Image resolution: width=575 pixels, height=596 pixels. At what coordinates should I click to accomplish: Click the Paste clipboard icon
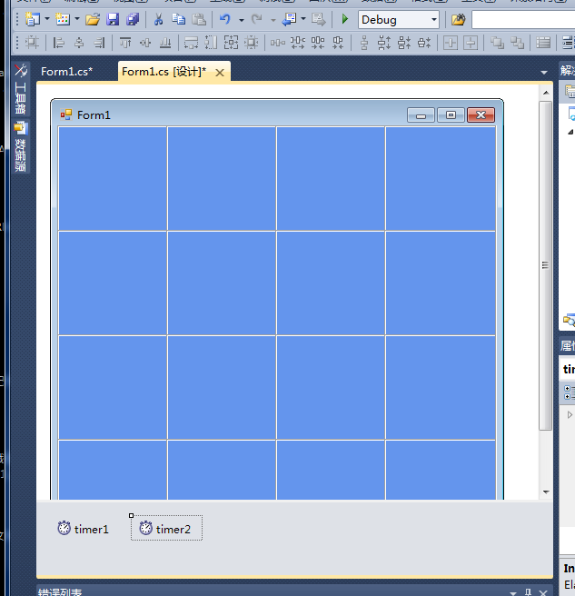tap(199, 19)
